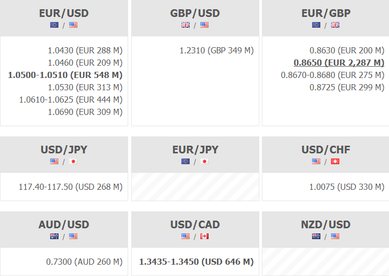Select the bold 1.0500-1.0510 (EUR 548 M) entry

pos(65,75)
